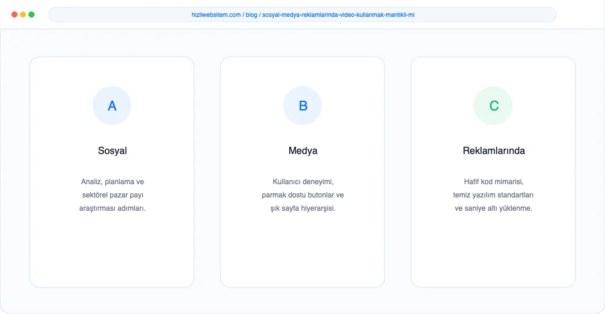Click the text 'sektörel pazar payı'
Image resolution: width=605 pixels, height=314 pixels.
coord(113,195)
